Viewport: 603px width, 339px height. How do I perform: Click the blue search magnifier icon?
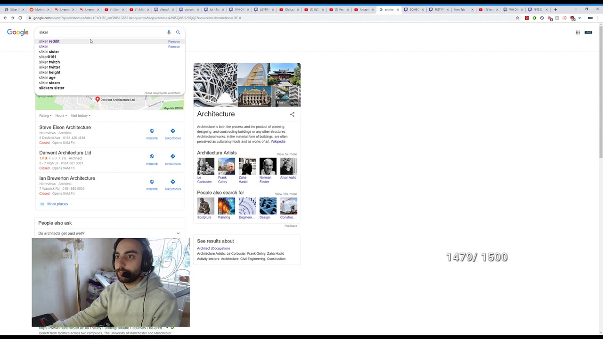point(178,32)
